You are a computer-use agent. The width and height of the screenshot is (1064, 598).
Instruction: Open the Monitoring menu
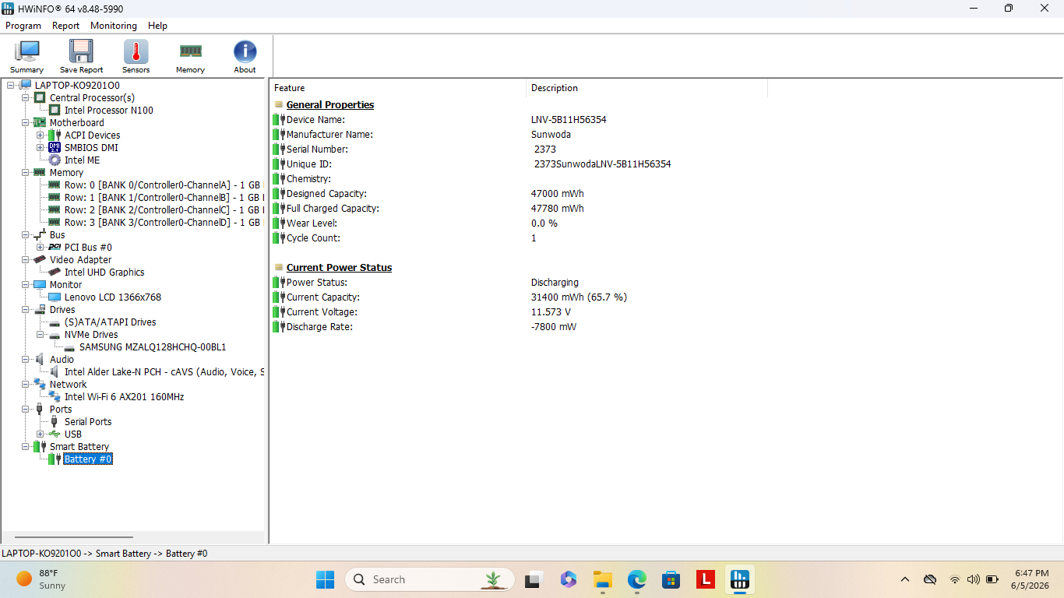pyautogui.click(x=114, y=26)
